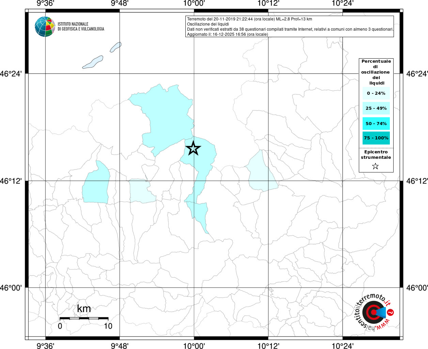The width and height of the screenshot is (428, 349).
Task: Select the 0 - 24% legend swatch
Action: tap(376, 93)
